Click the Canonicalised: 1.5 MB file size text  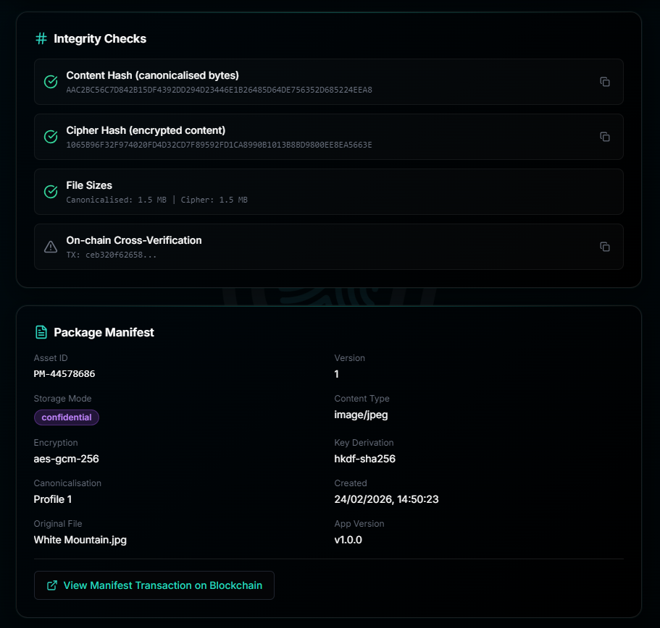pyautogui.click(x=116, y=200)
